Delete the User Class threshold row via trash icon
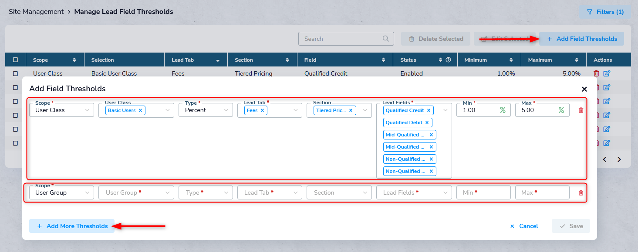The width and height of the screenshot is (638, 252). tap(581, 110)
